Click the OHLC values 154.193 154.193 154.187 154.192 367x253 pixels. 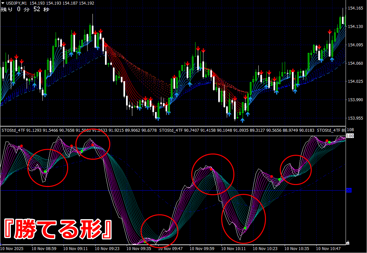[62, 3]
